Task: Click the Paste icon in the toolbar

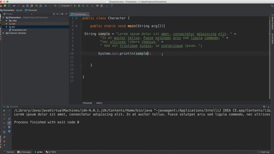Action: coord(31,6)
